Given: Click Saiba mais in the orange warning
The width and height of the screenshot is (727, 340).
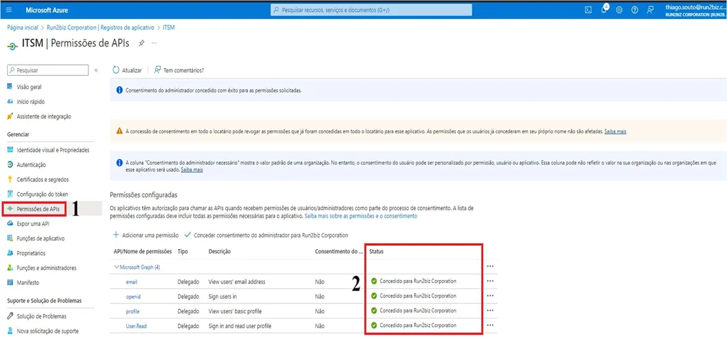Looking at the screenshot, I should (615, 131).
